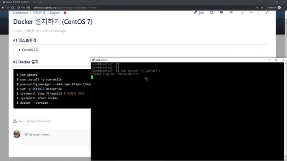Click the #2 Docker 설치 heading
The image size is (287, 161).
(x=26, y=62)
